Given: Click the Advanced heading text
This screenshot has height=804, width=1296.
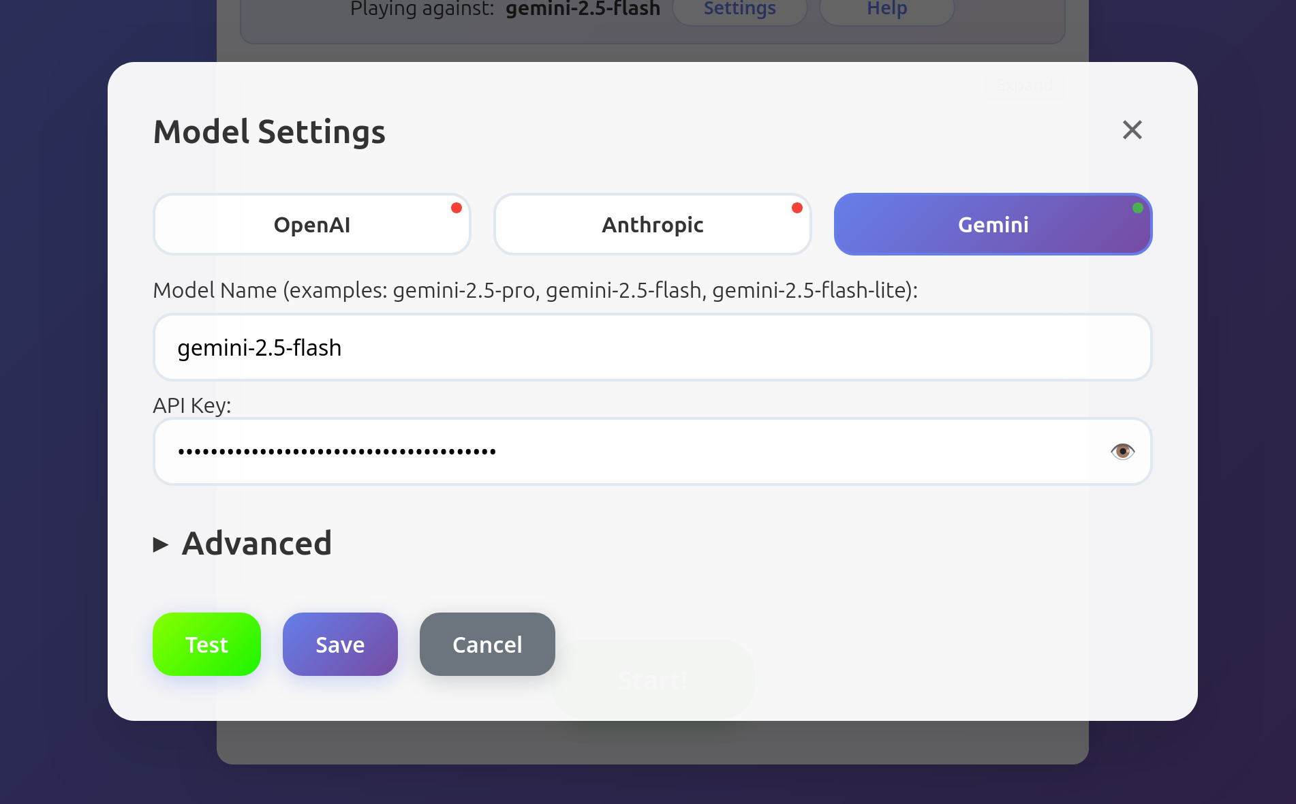Looking at the screenshot, I should 257,544.
